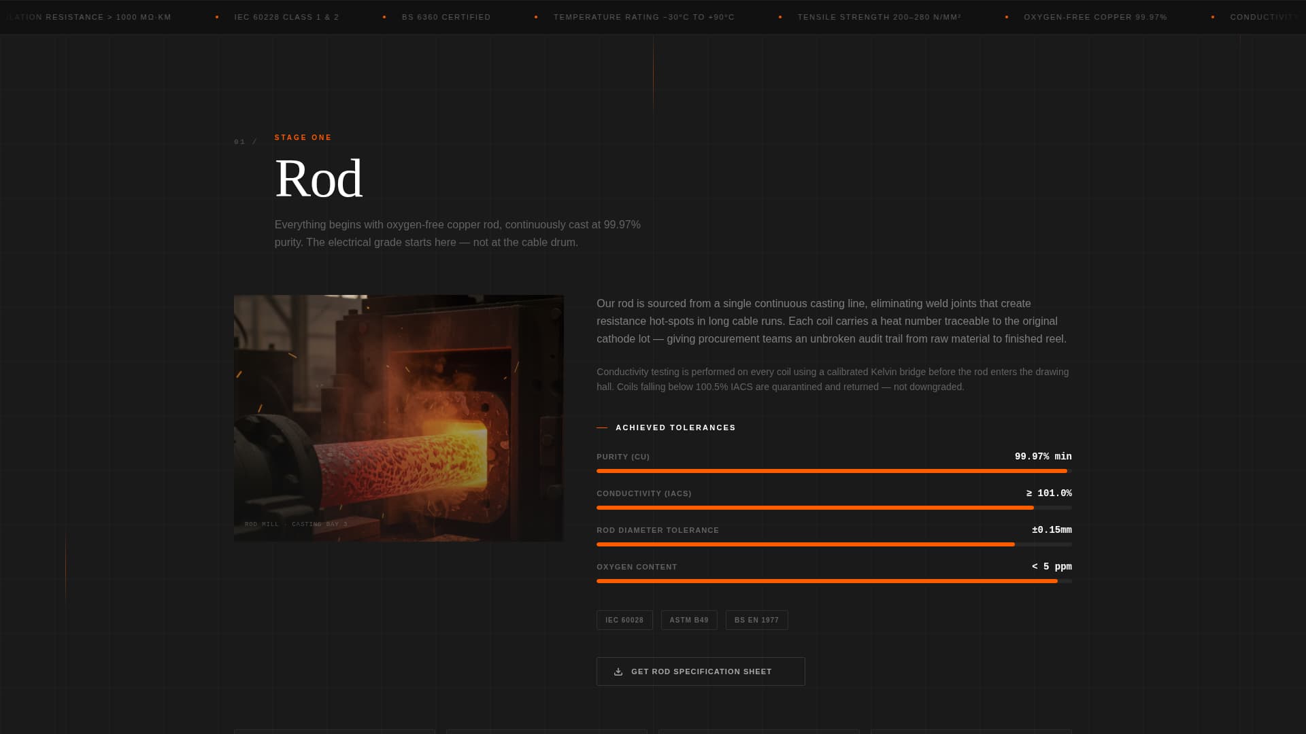This screenshot has height=734, width=1306.
Task: Select the BS EN 1977 standard badge
Action: 756,620
